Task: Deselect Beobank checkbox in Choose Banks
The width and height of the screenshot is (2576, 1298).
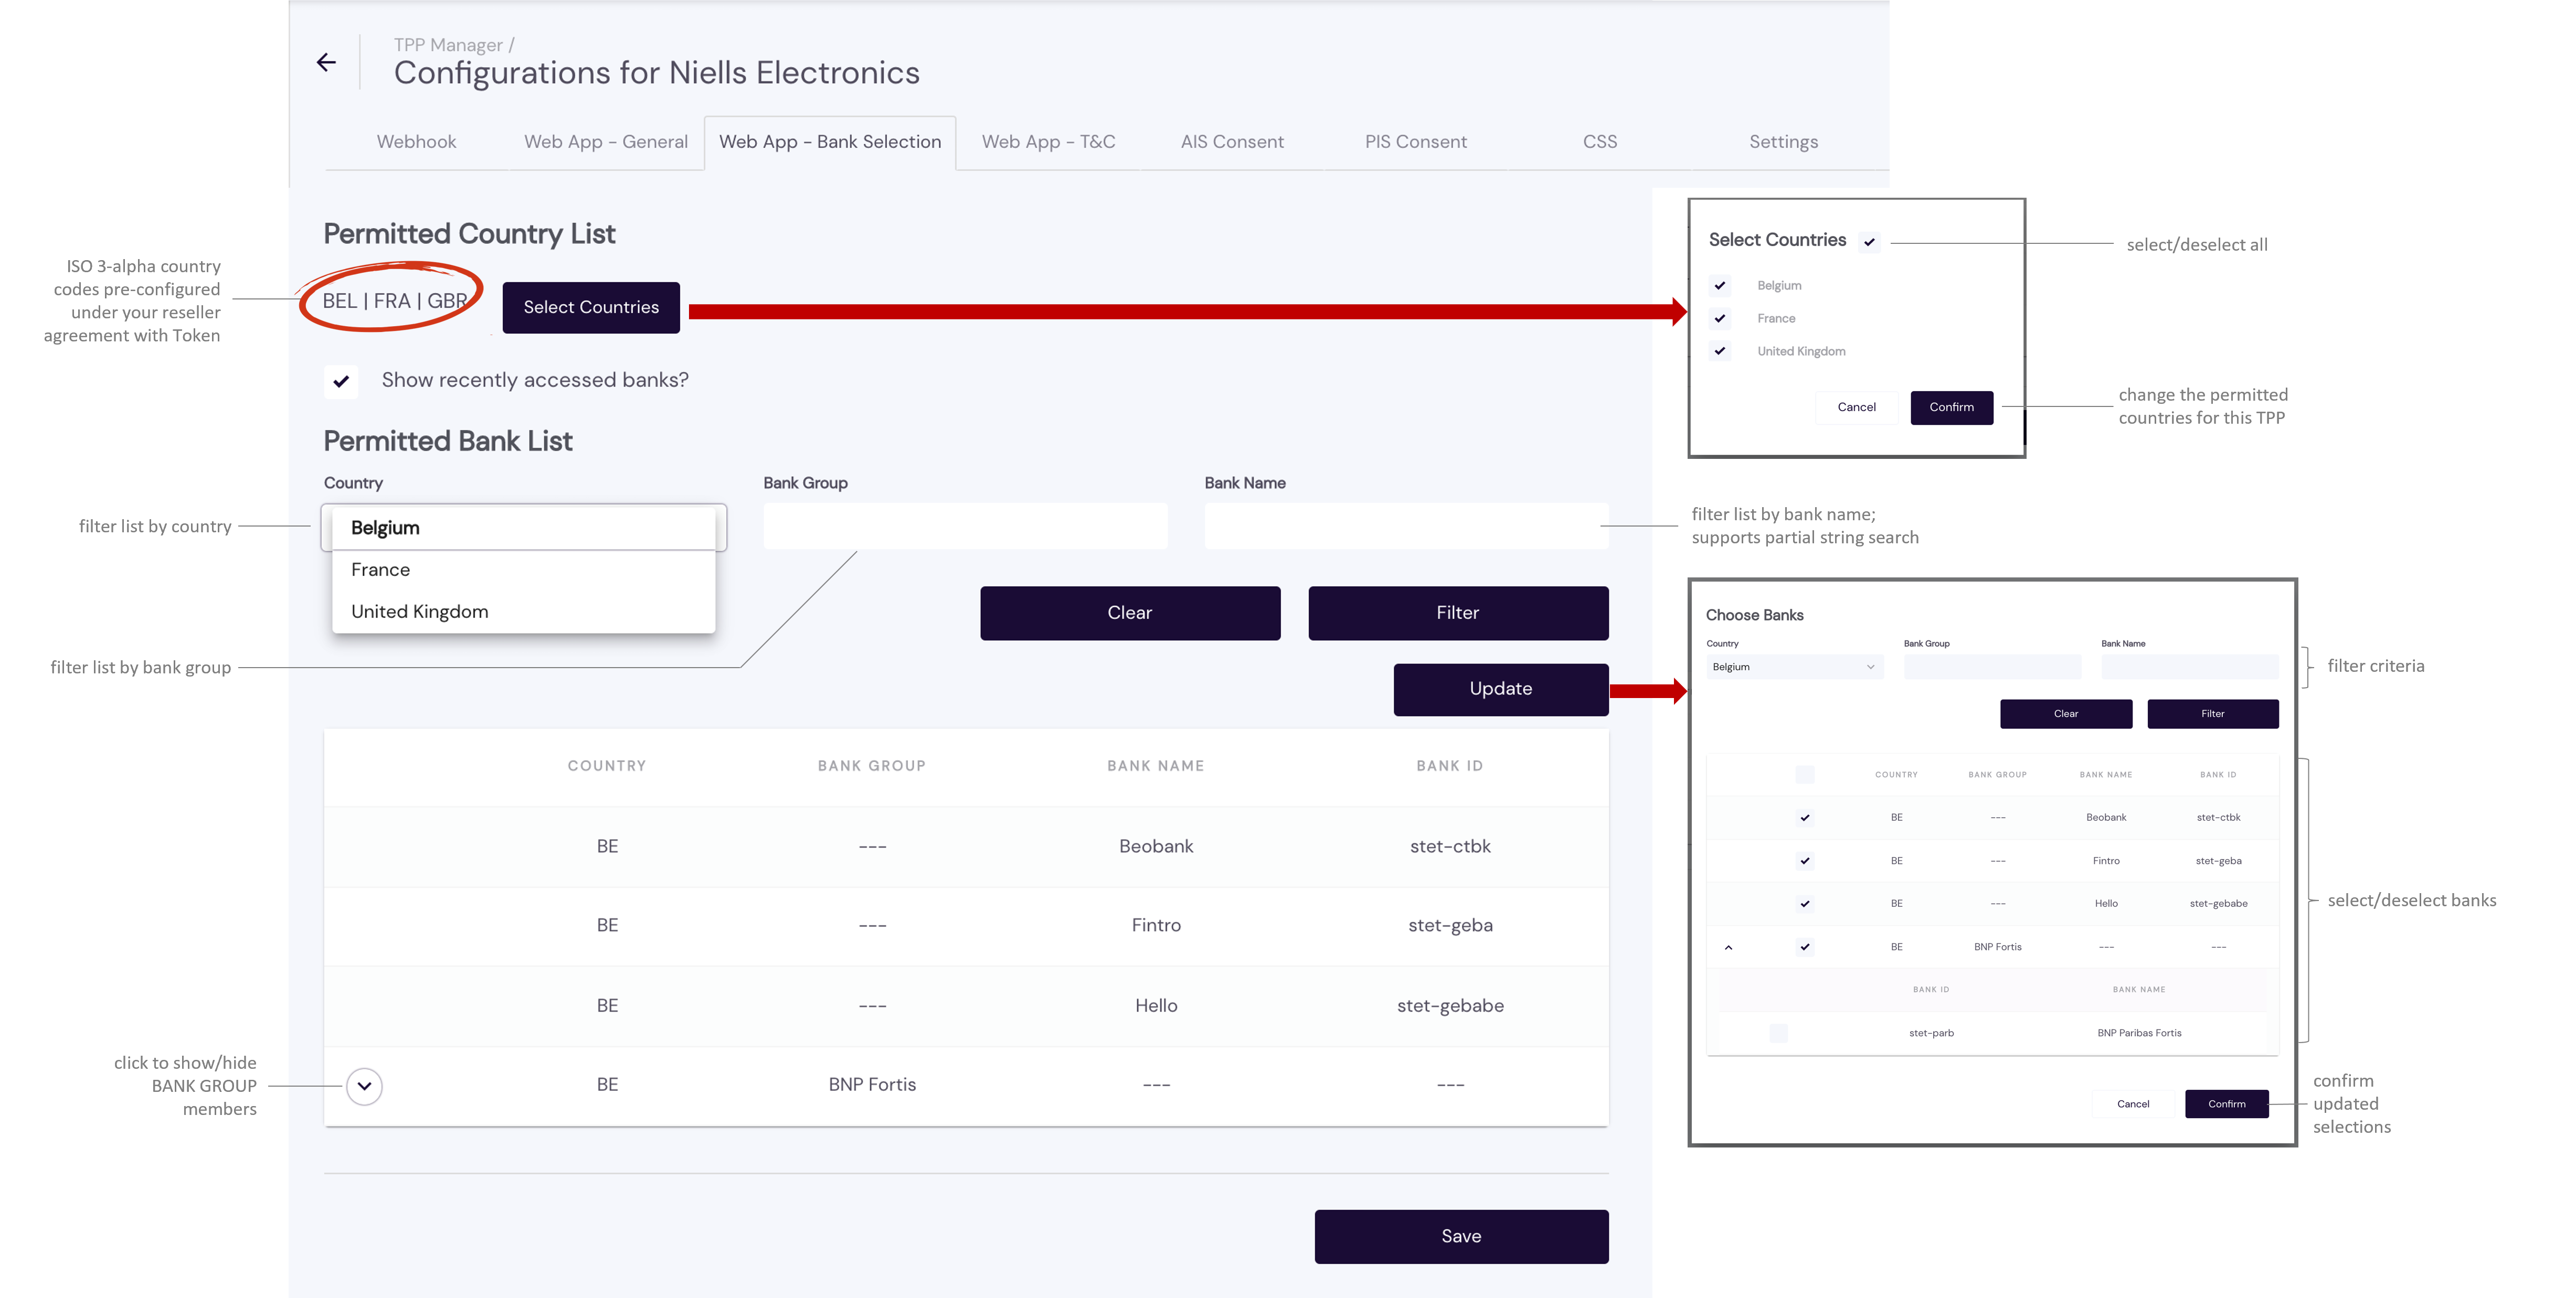Action: pos(1805,818)
